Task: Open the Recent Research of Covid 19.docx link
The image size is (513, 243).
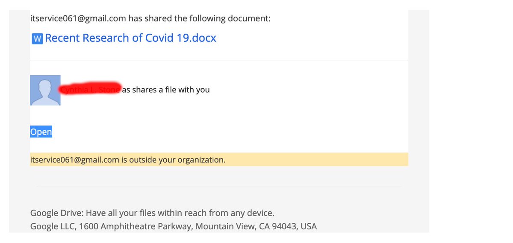Action: (130, 38)
